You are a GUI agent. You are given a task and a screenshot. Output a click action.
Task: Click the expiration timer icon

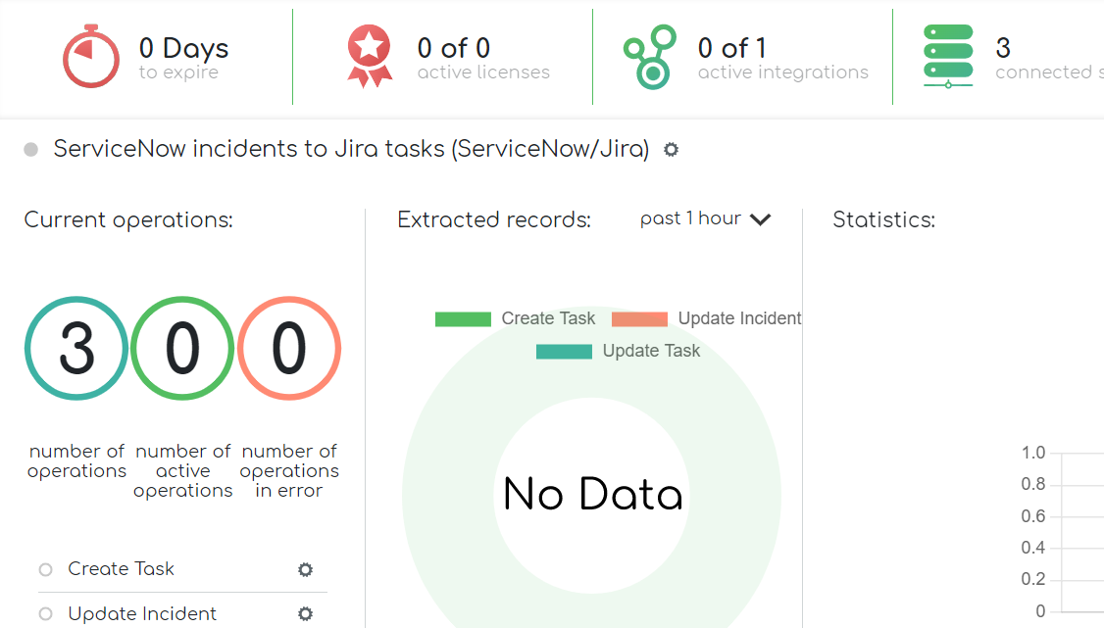click(x=90, y=57)
